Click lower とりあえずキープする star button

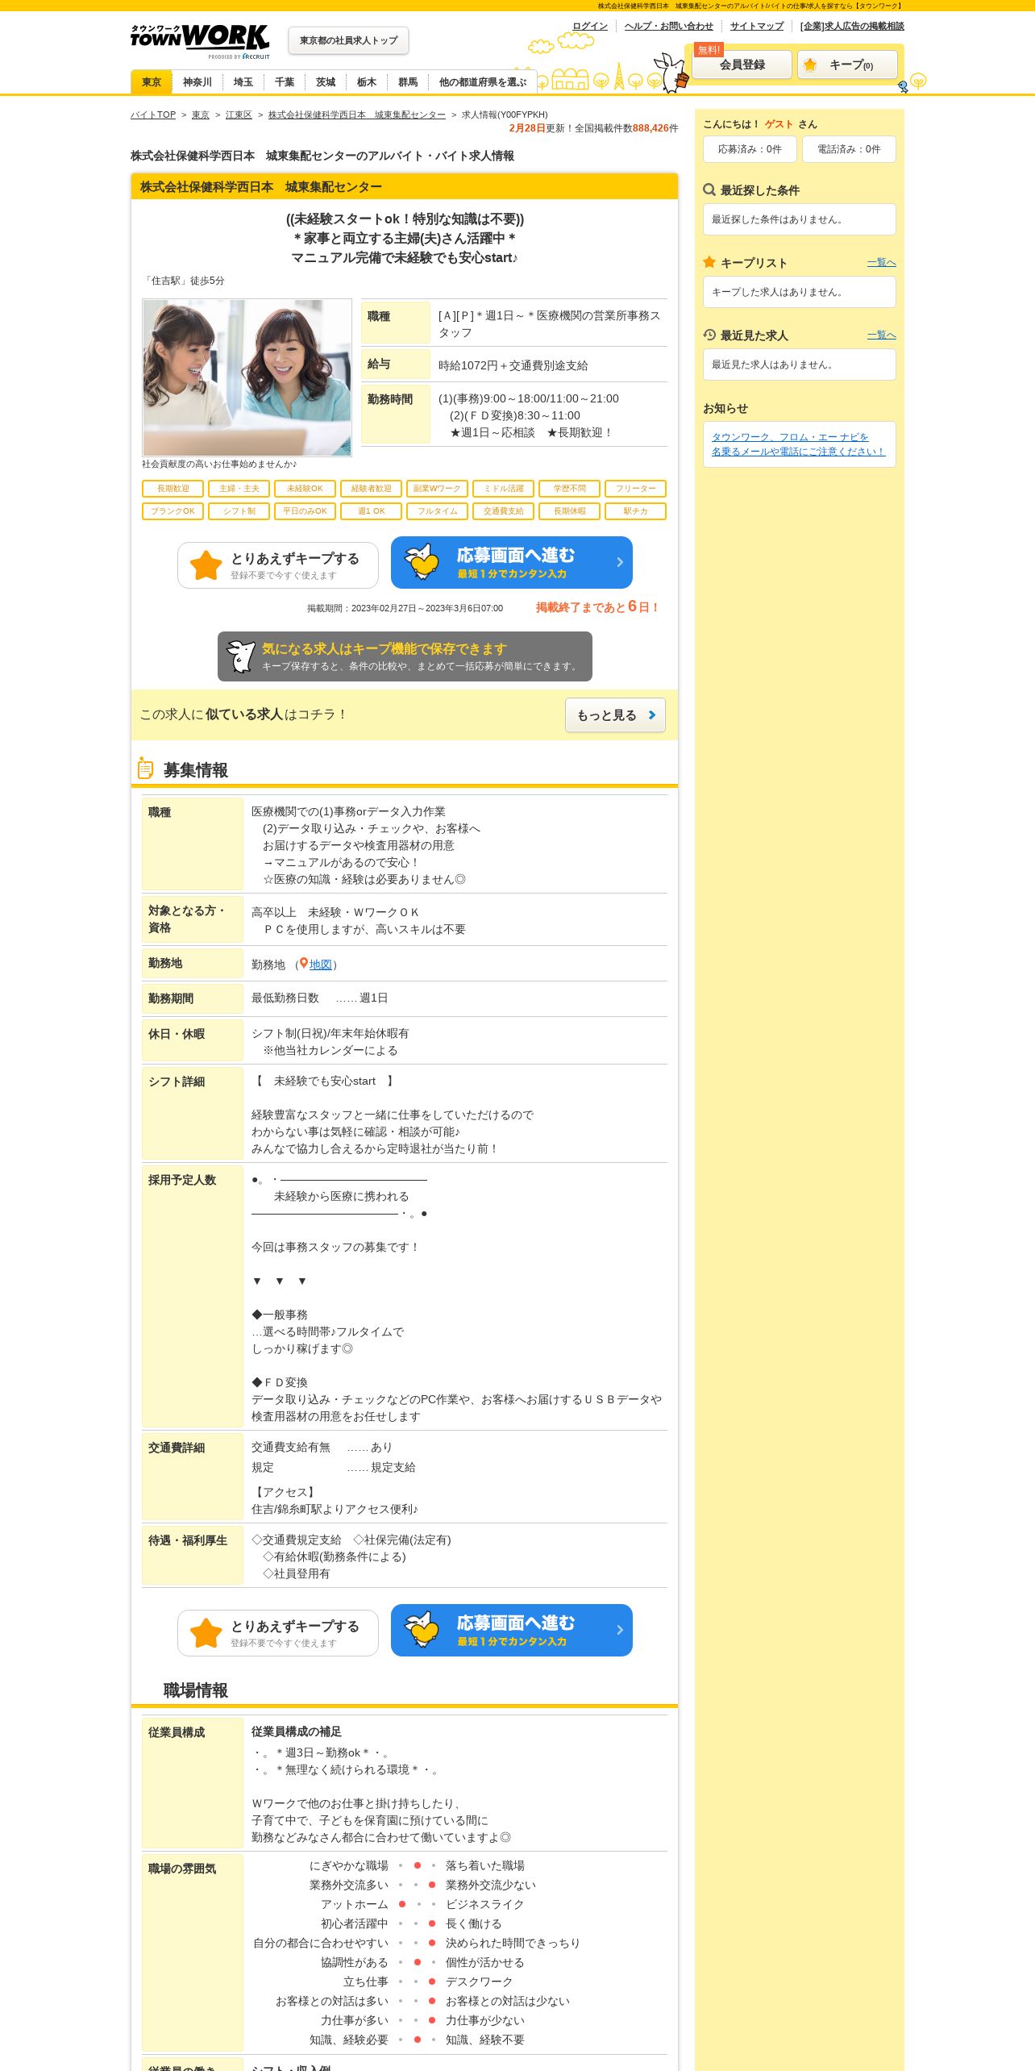click(x=278, y=1633)
